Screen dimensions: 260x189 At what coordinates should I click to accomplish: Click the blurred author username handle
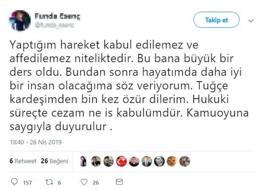pyautogui.click(x=54, y=25)
